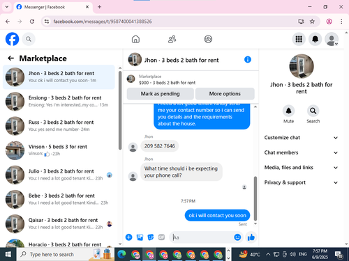This screenshot has width=349, height=261.
Task: Open Vinson 5 beds 3 conversation
Action: (59, 150)
